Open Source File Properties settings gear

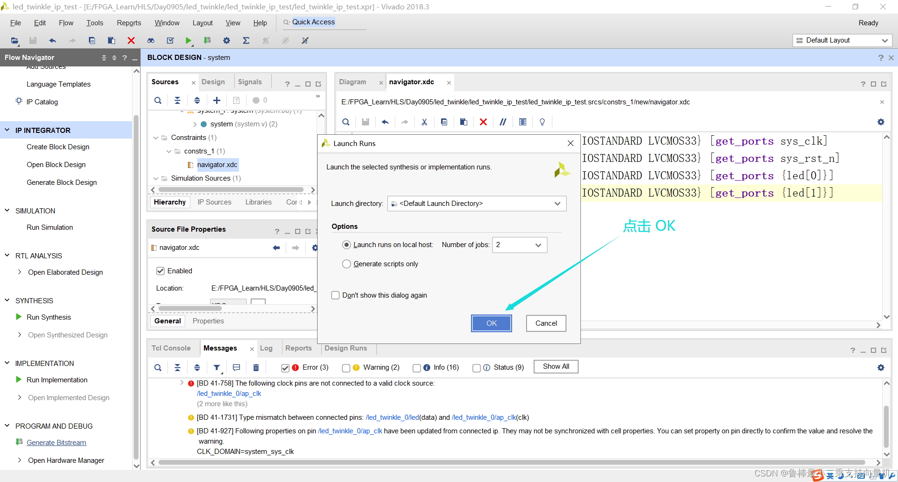315,248
